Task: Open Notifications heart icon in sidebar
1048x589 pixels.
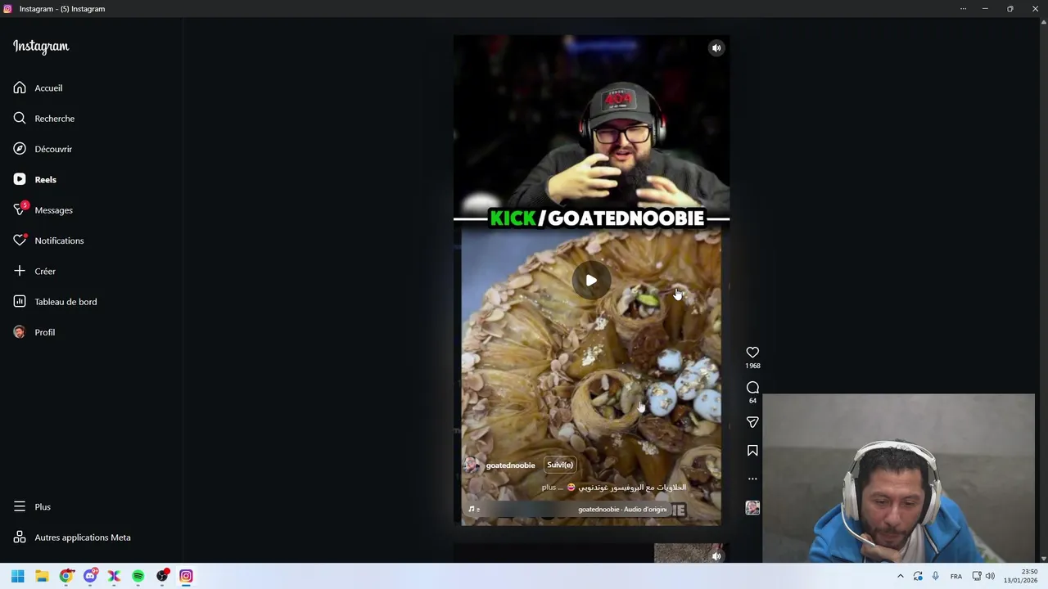Action: pos(48,241)
